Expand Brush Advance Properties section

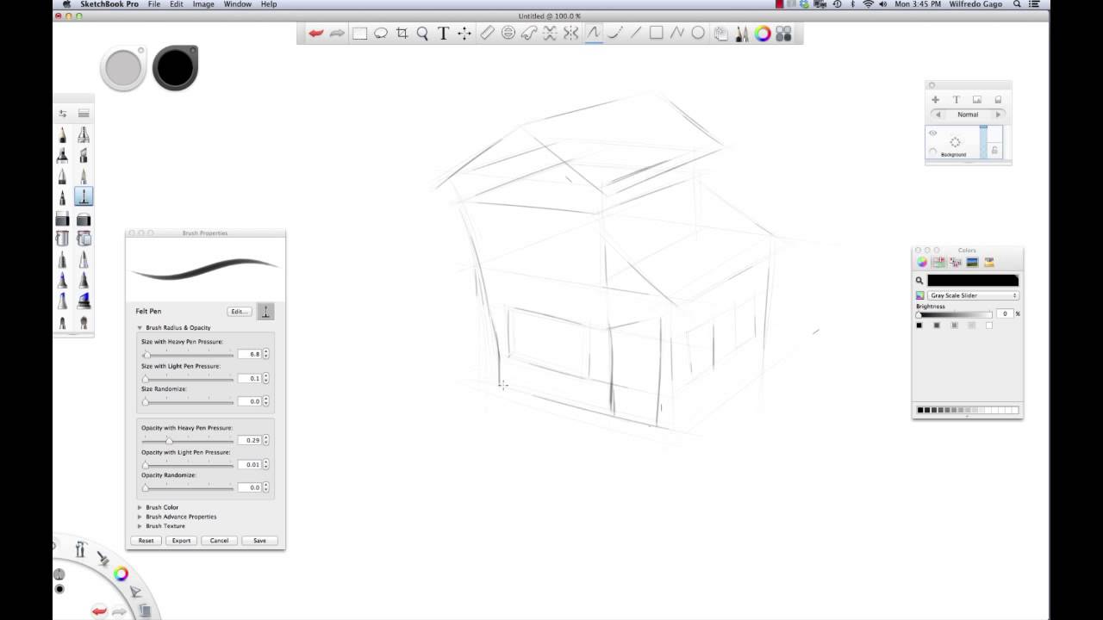coord(140,517)
